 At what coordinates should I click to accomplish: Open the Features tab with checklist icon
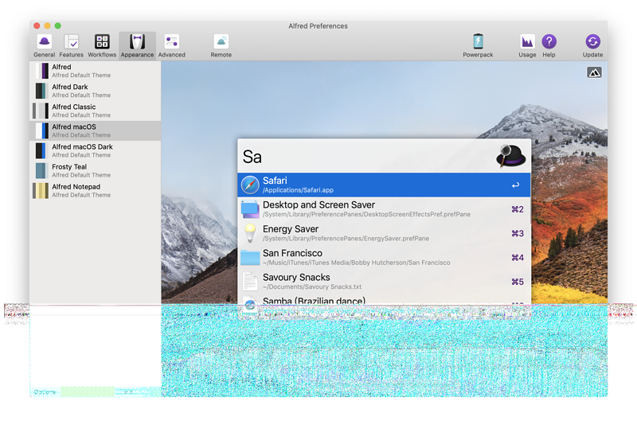coord(71,46)
